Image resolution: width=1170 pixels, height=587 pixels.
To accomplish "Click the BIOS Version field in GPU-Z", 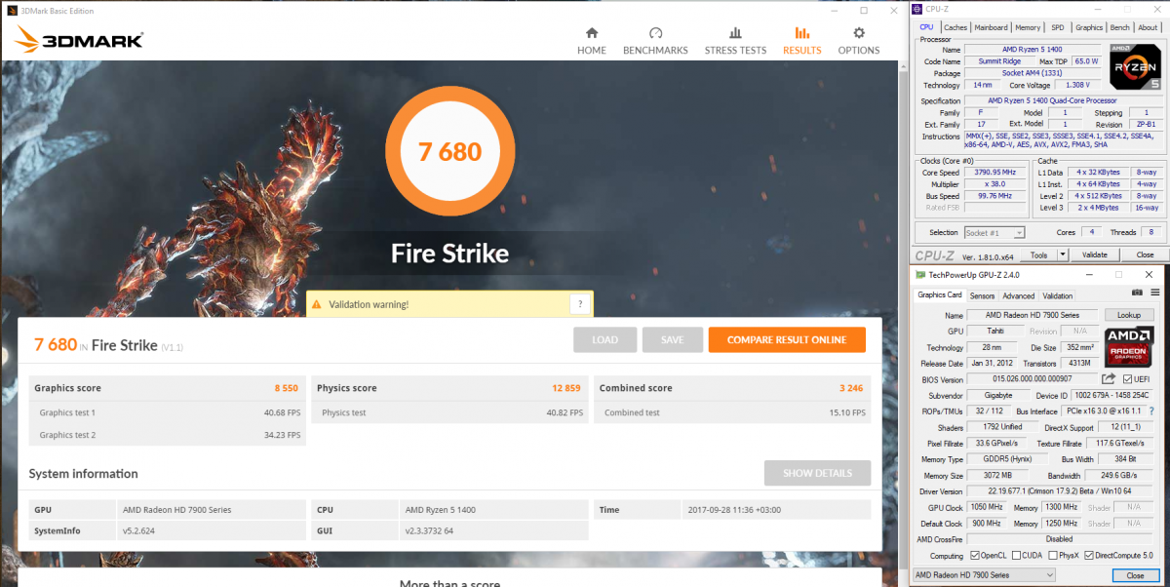I will (1033, 379).
